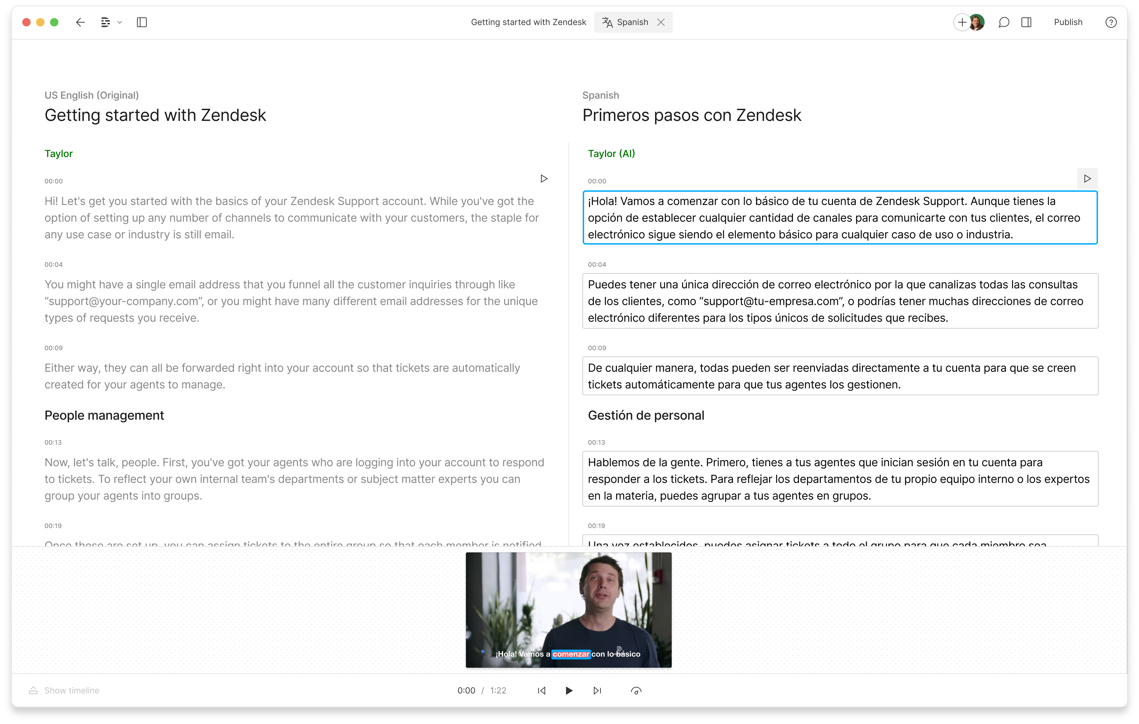1139x724 pixels.
Task: Show the timeline
Action: pyautogui.click(x=72, y=690)
